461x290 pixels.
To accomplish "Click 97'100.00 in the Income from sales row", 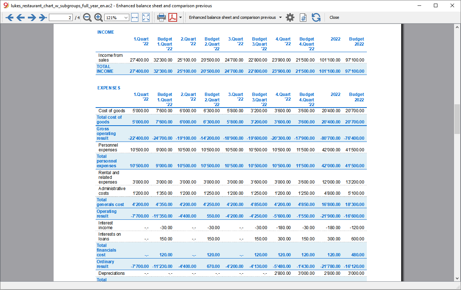I will click(x=354, y=60).
